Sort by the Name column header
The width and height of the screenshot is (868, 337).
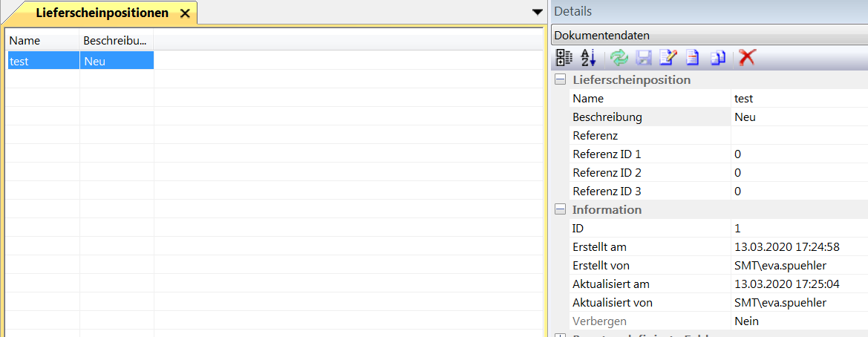click(42, 41)
